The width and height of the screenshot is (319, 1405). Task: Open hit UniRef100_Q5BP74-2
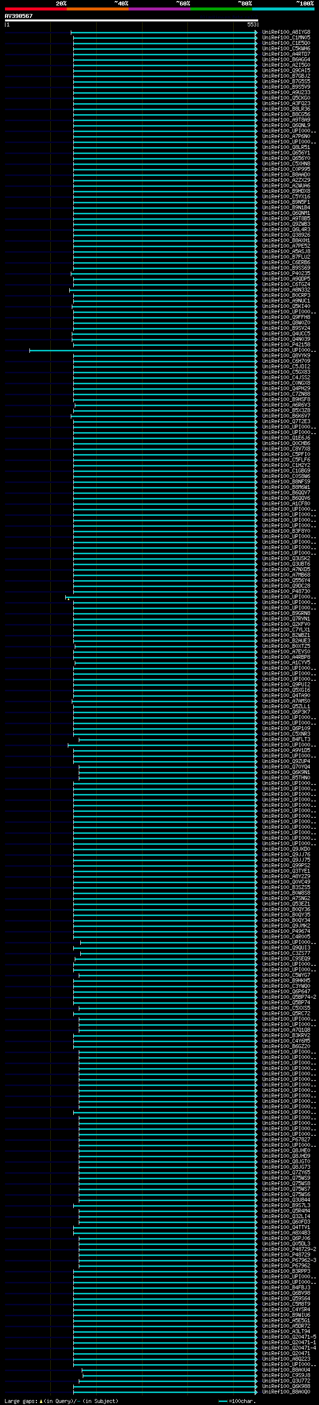289,998
